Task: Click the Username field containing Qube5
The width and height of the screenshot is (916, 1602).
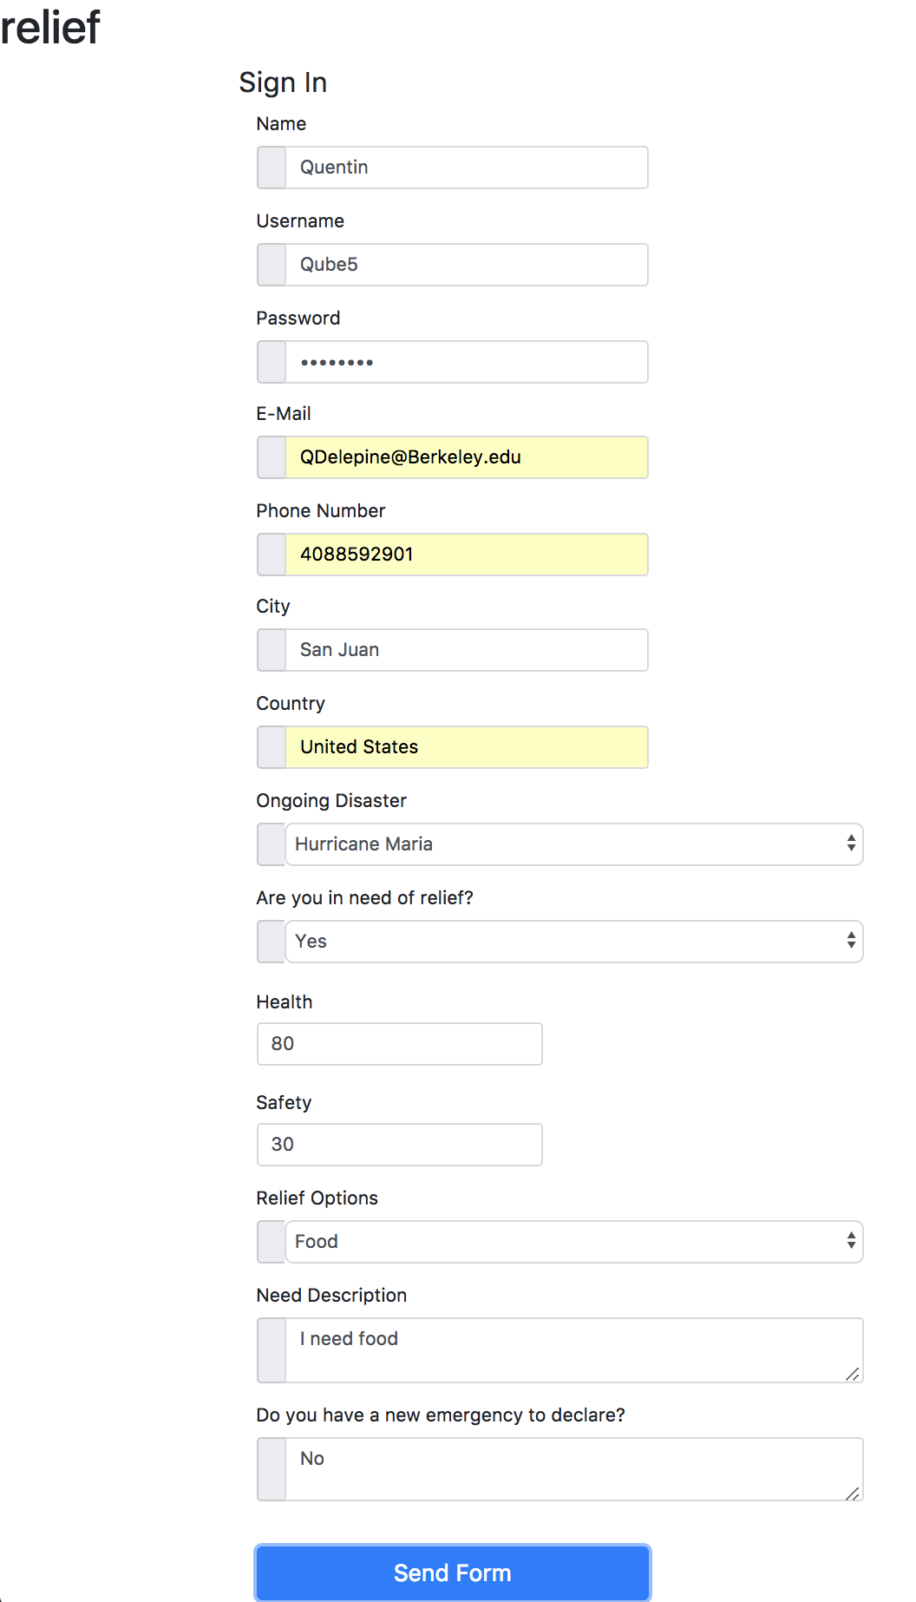Action: 466,265
